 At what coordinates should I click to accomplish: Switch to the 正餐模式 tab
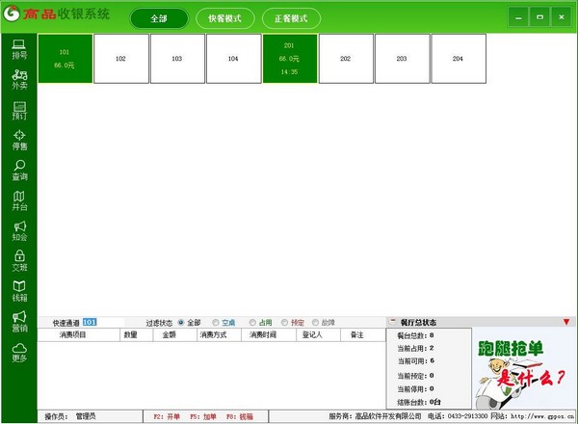[291, 18]
